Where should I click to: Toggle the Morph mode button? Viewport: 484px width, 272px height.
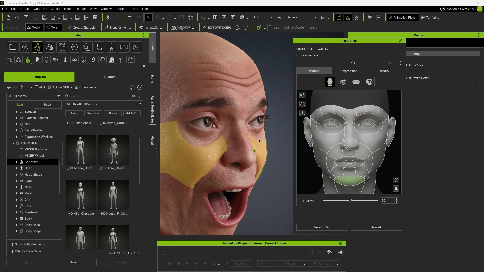coord(53,27)
